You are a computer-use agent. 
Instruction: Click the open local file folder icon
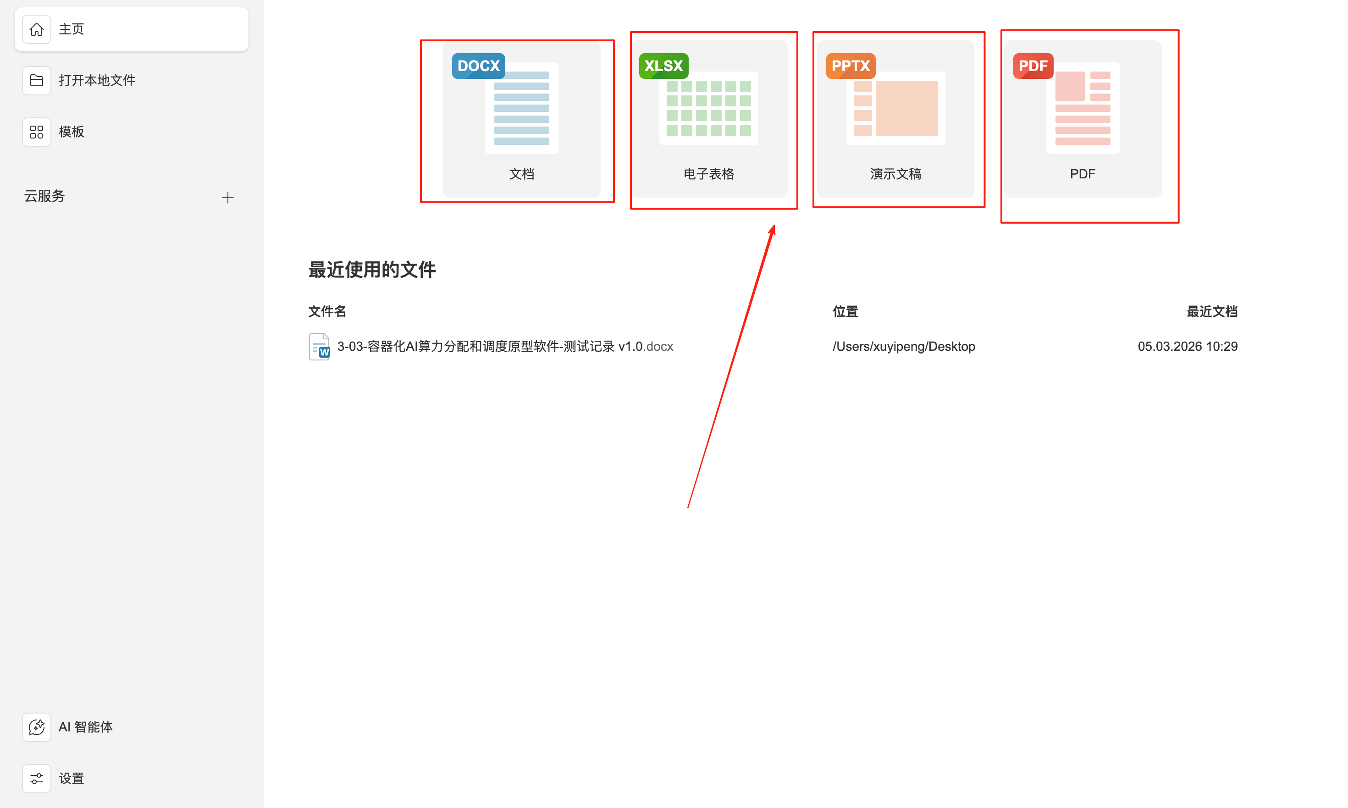click(x=37, y=81)
